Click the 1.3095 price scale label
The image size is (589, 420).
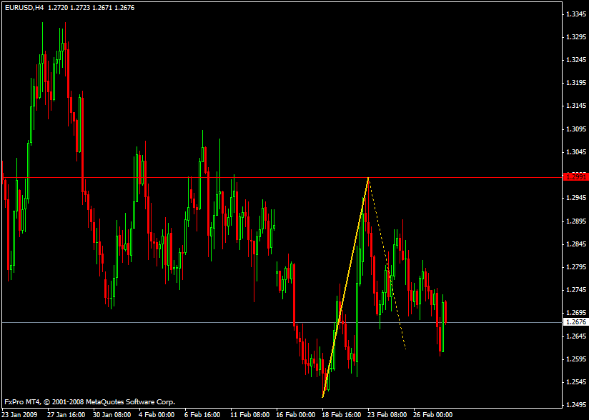(575, 129)
